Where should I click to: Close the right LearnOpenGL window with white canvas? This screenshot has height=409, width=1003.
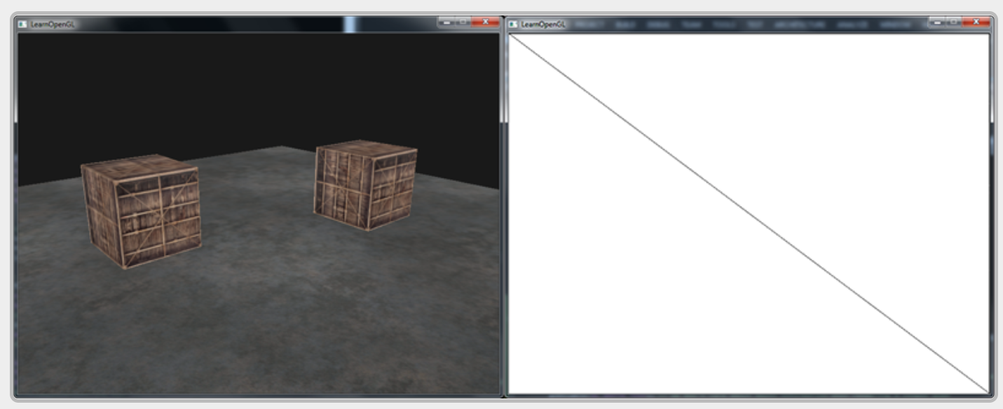pos(976,22)
